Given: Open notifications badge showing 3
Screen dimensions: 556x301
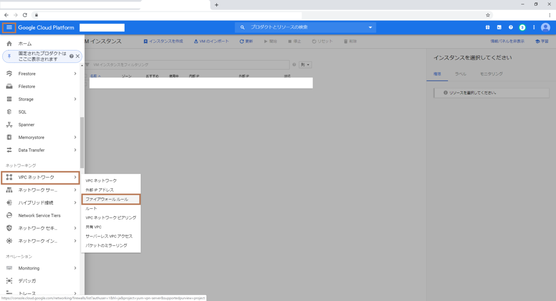Looking at the screenshot, I should [522, 27].
